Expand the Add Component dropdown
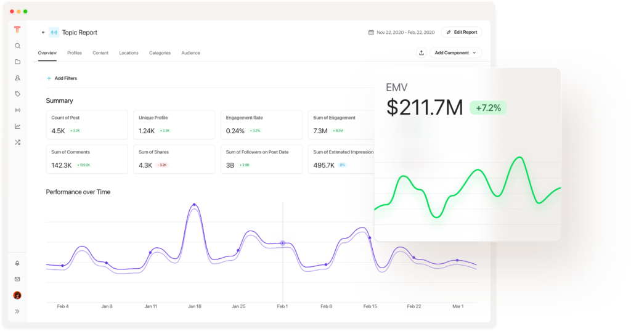Viewport: 631px width, 331px height. pos(455,53)
